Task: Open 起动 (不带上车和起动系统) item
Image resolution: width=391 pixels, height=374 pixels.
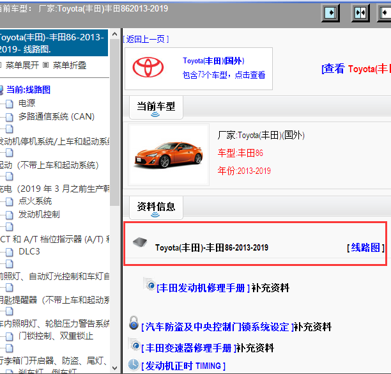Action: pyautogui.click(x=49, y=165)
